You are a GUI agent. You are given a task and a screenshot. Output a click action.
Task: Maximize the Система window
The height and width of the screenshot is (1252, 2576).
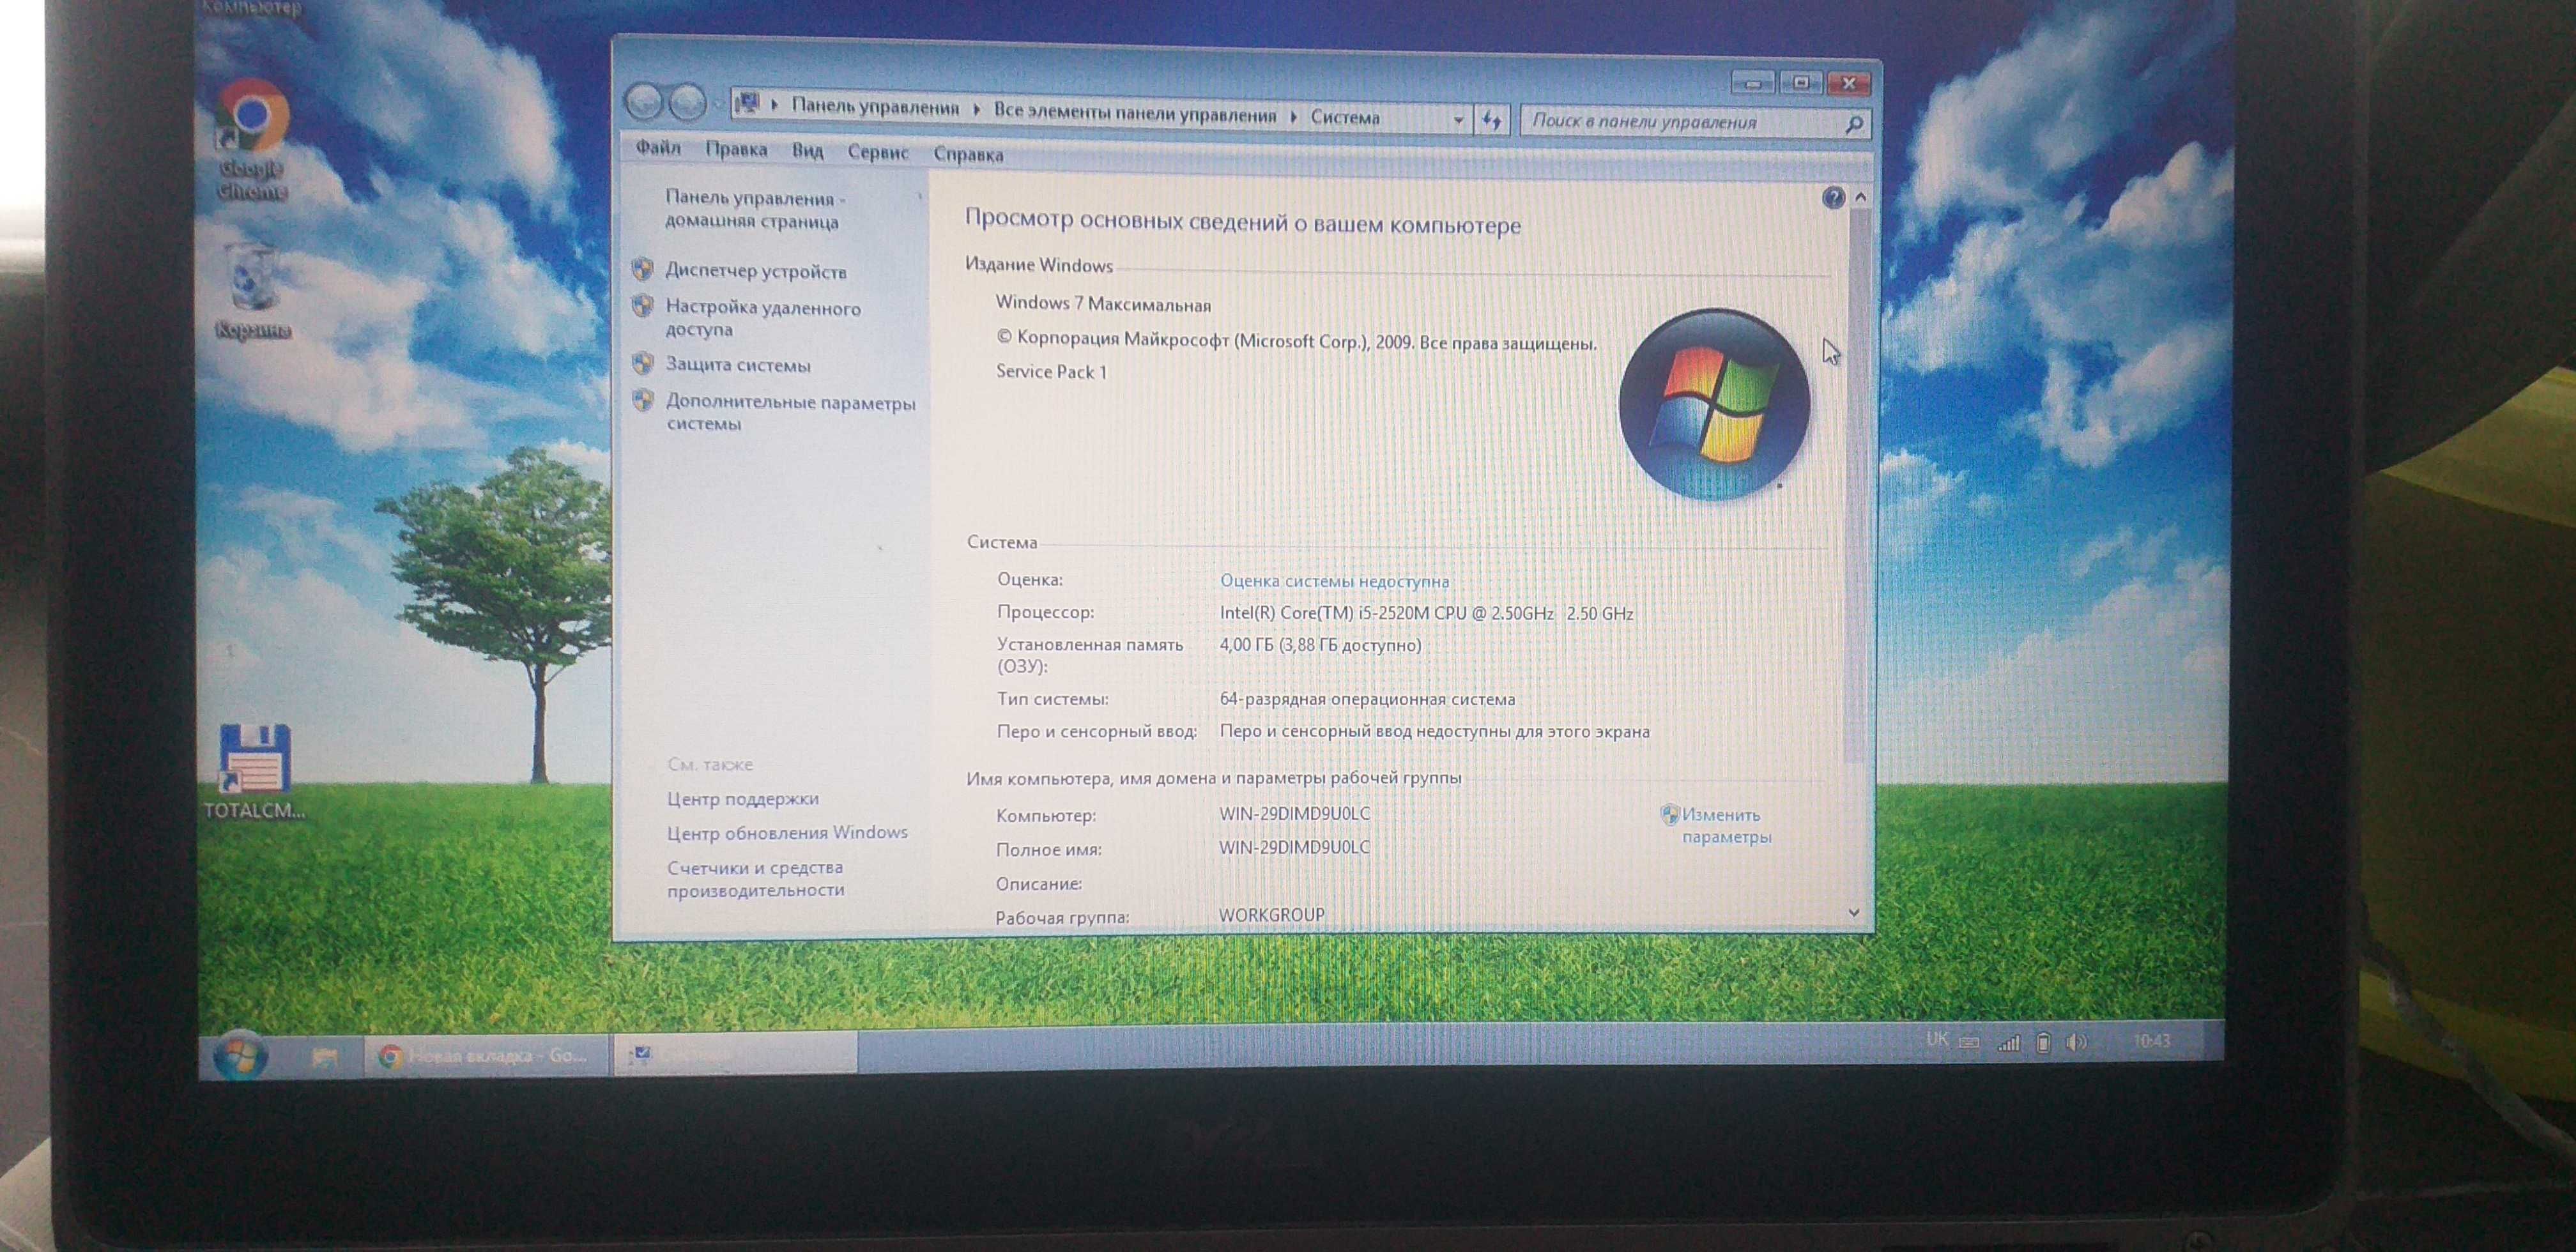[1800, 83]
